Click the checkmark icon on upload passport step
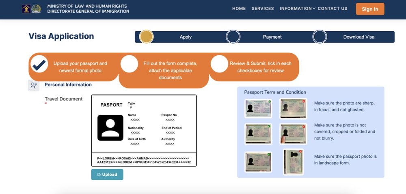This screenshot has width=406, height=194. coord(39,64)
